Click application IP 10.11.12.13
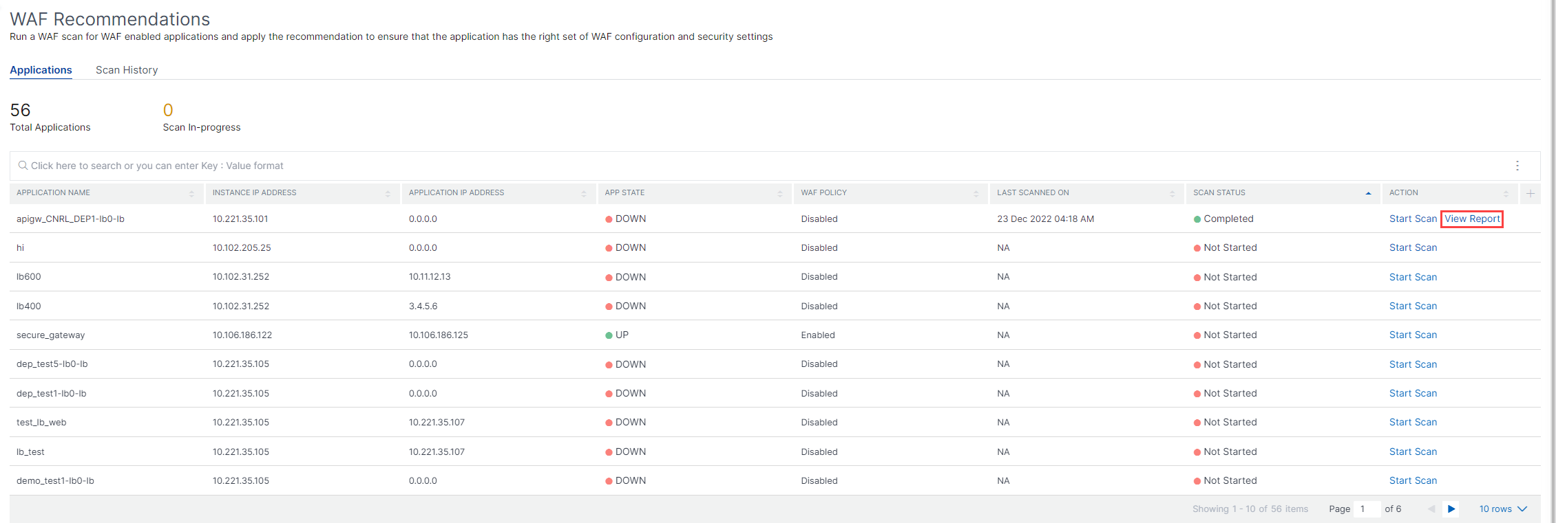1556x523 pixels. 430,277
